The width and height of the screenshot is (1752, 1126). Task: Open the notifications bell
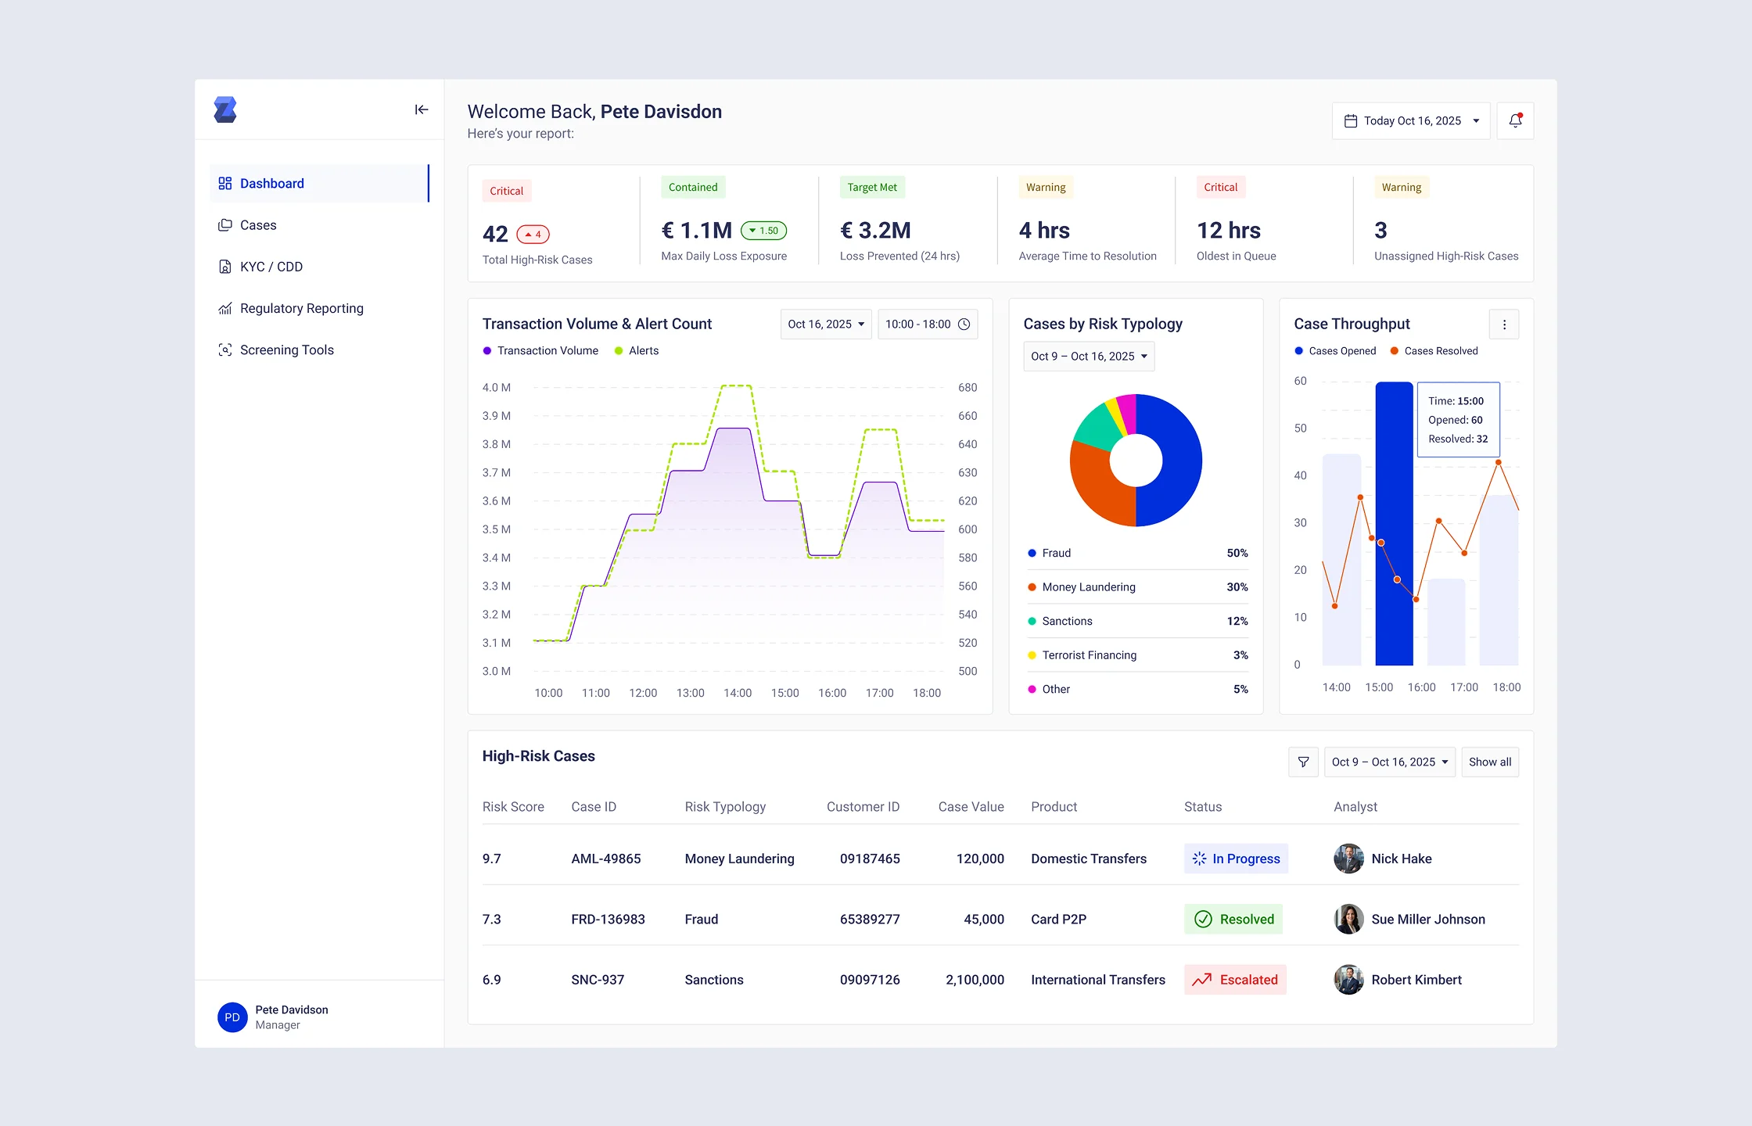point(1515,120)
